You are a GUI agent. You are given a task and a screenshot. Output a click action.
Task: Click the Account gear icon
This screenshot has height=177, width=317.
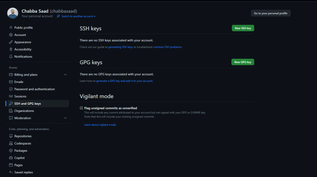pyautogui.click(x=11, y=35)
